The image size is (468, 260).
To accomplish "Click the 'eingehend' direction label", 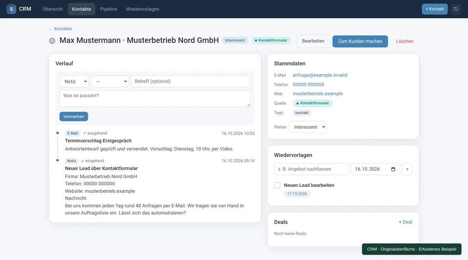I will tap(93, 161).
